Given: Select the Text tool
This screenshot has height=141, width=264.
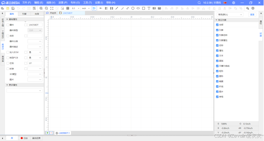Looking at the screenshot, I should coord(149,8).
